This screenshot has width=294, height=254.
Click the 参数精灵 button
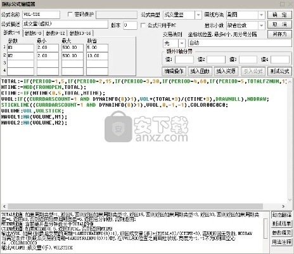coord(281,232)
